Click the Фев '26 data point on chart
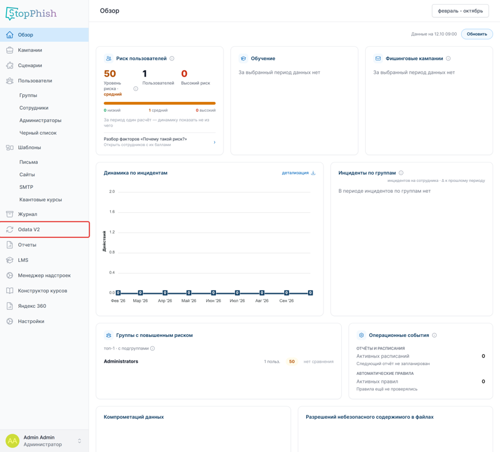 click(x=118, y=293)
